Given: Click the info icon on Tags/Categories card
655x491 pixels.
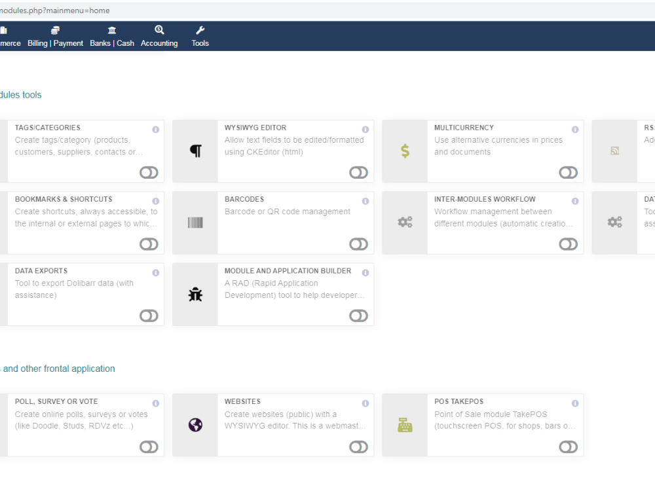Looking at the screenshot, I should tap(155, 129).
